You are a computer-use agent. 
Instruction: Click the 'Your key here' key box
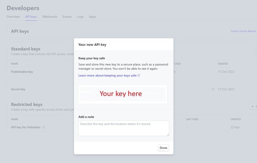[124, 94]
